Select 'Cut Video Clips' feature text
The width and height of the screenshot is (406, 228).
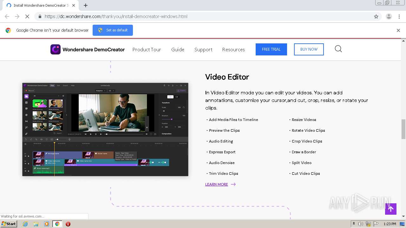(306, 174)
